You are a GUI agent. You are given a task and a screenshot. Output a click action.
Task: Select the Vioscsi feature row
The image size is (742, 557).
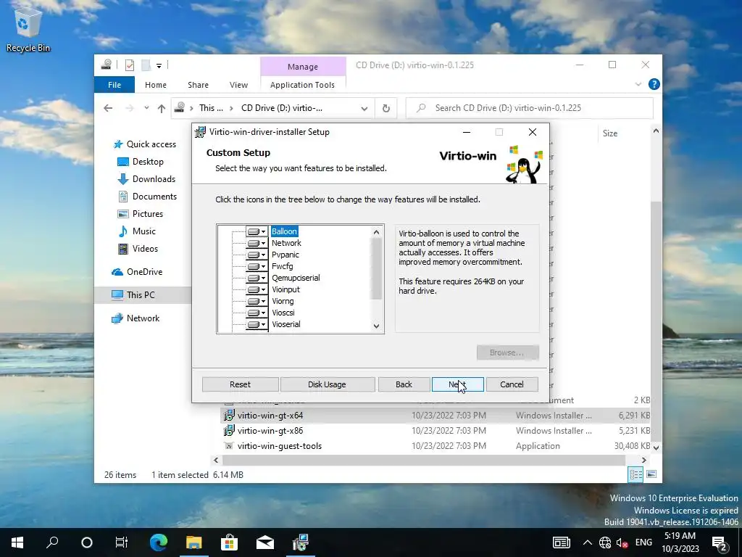[x=283, y=313]
